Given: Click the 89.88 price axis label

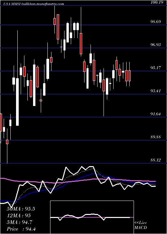Looking at the screenshot, I should coord(156,137).
